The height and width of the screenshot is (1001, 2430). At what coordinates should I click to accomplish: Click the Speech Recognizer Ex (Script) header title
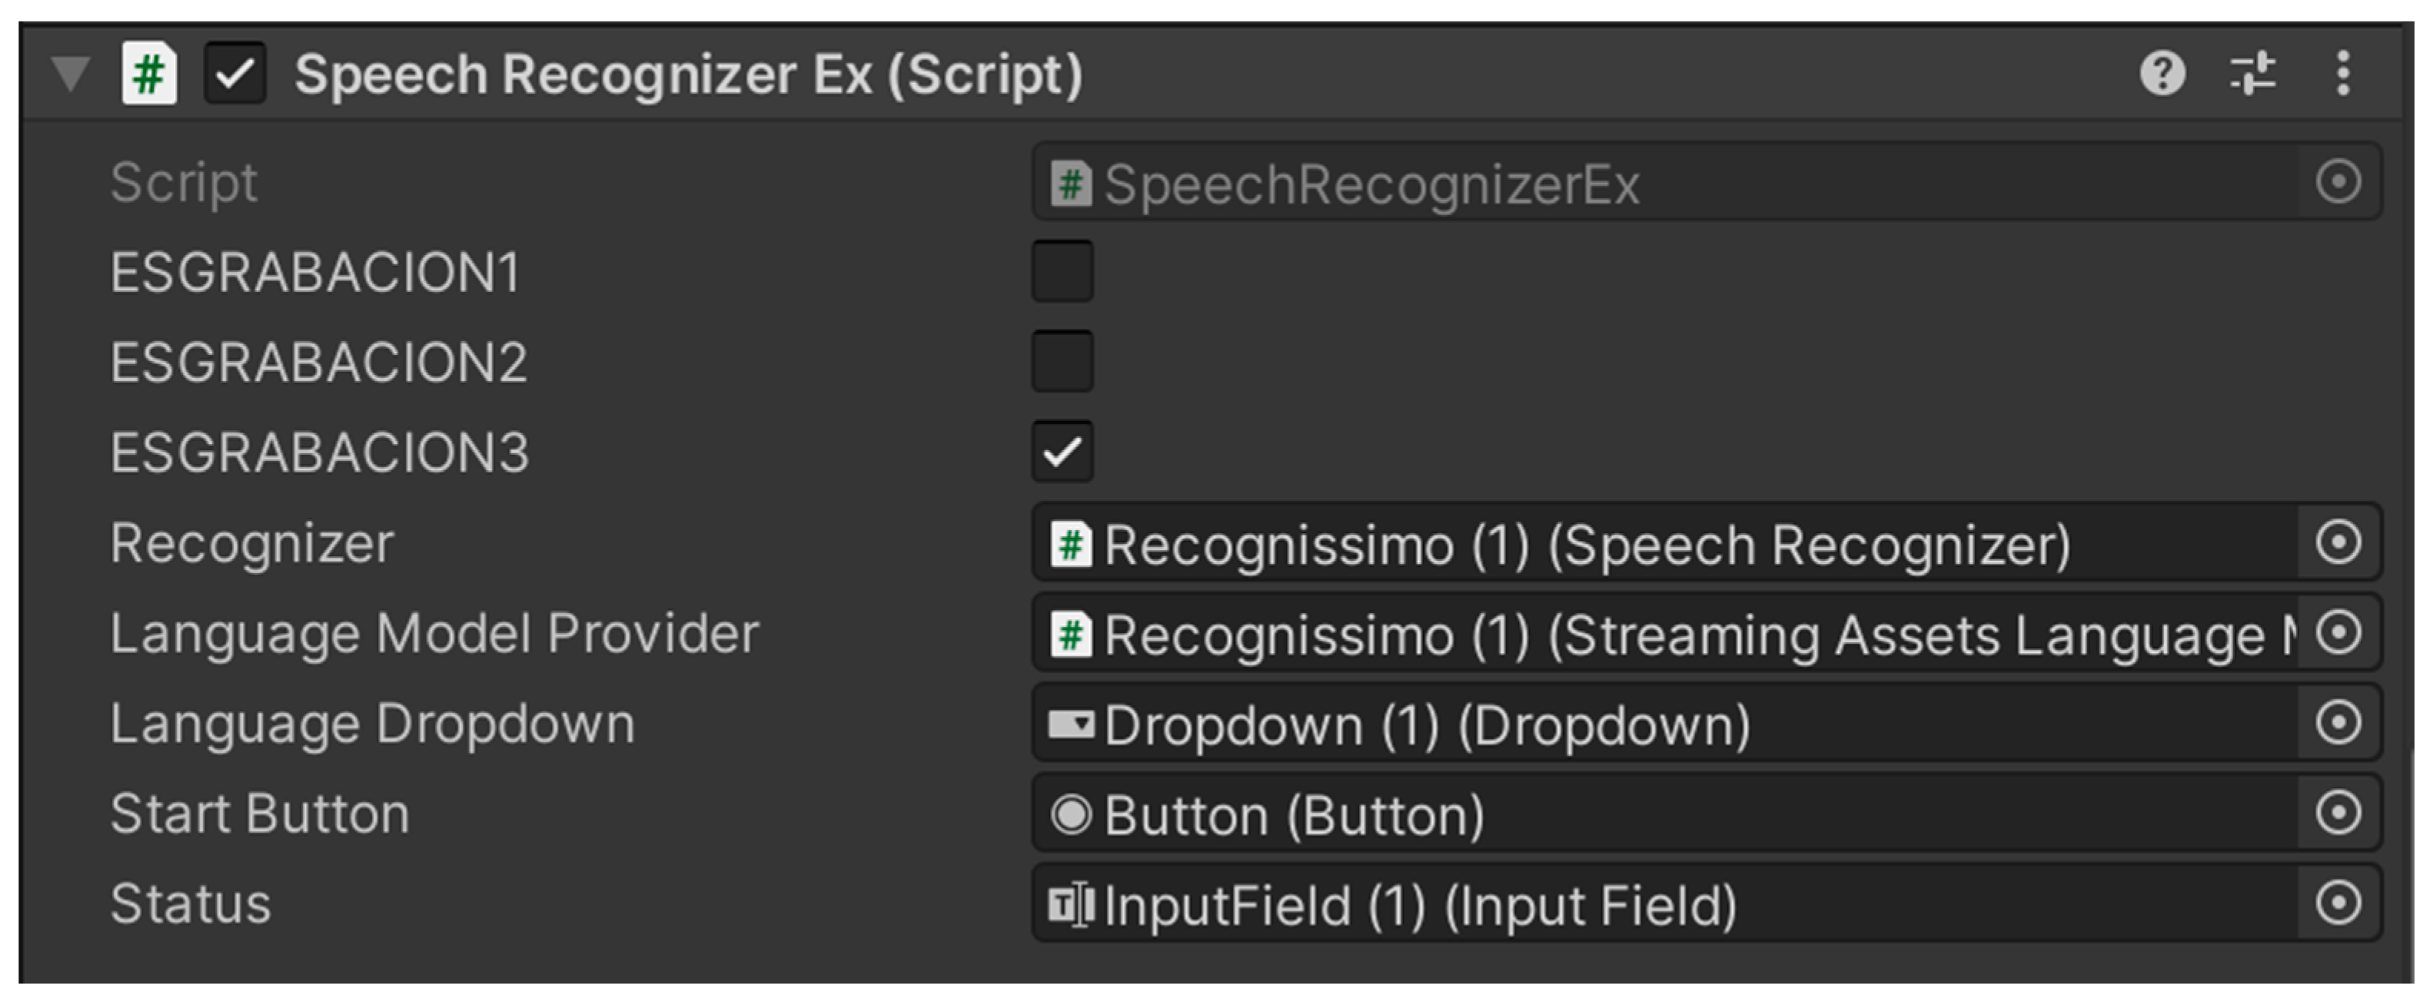click(x=689, y=75)
